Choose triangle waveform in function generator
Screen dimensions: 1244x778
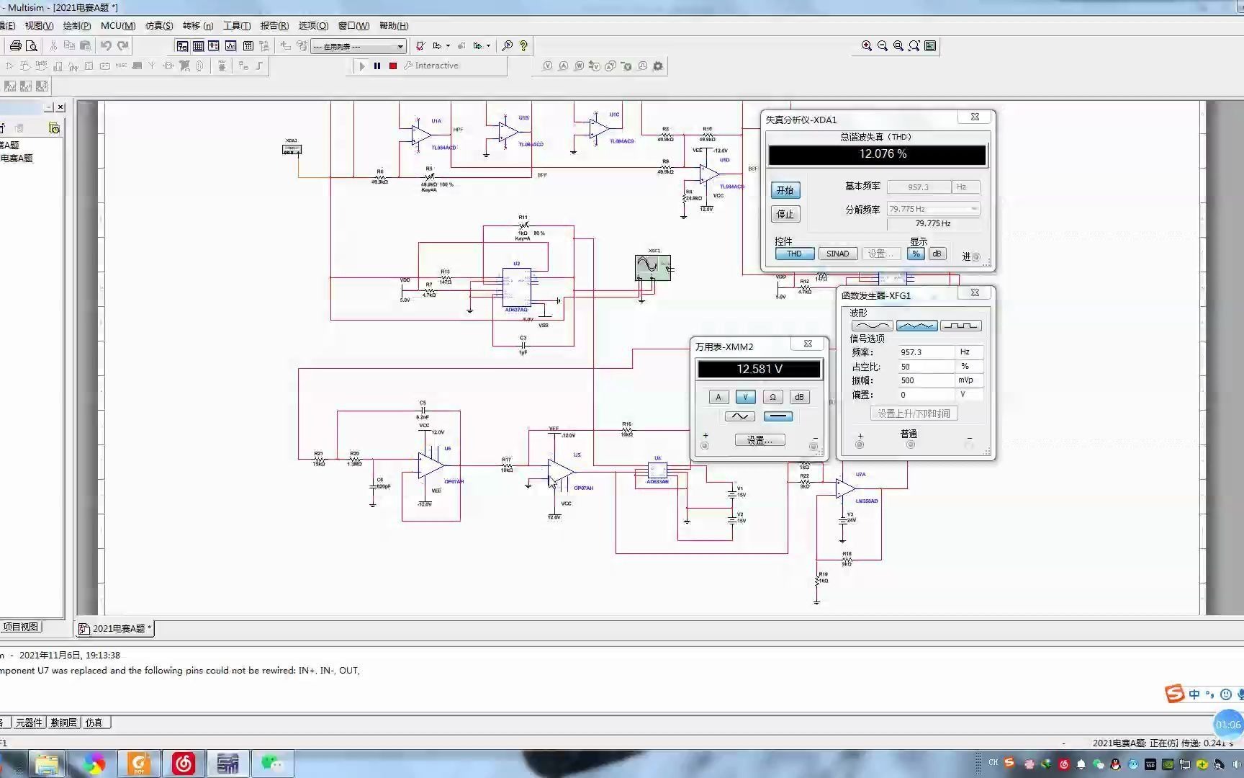(x=916, y=326)
